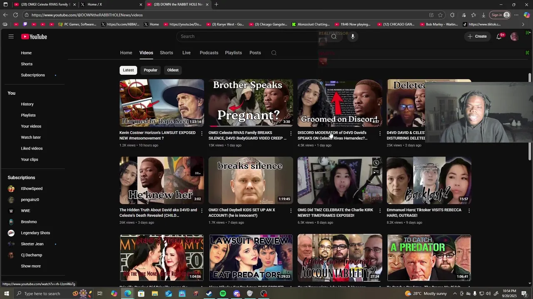Open options menu for Chad Daybell video
The image size is (533, 299).
pyautogui.click(x=291, y=211)
